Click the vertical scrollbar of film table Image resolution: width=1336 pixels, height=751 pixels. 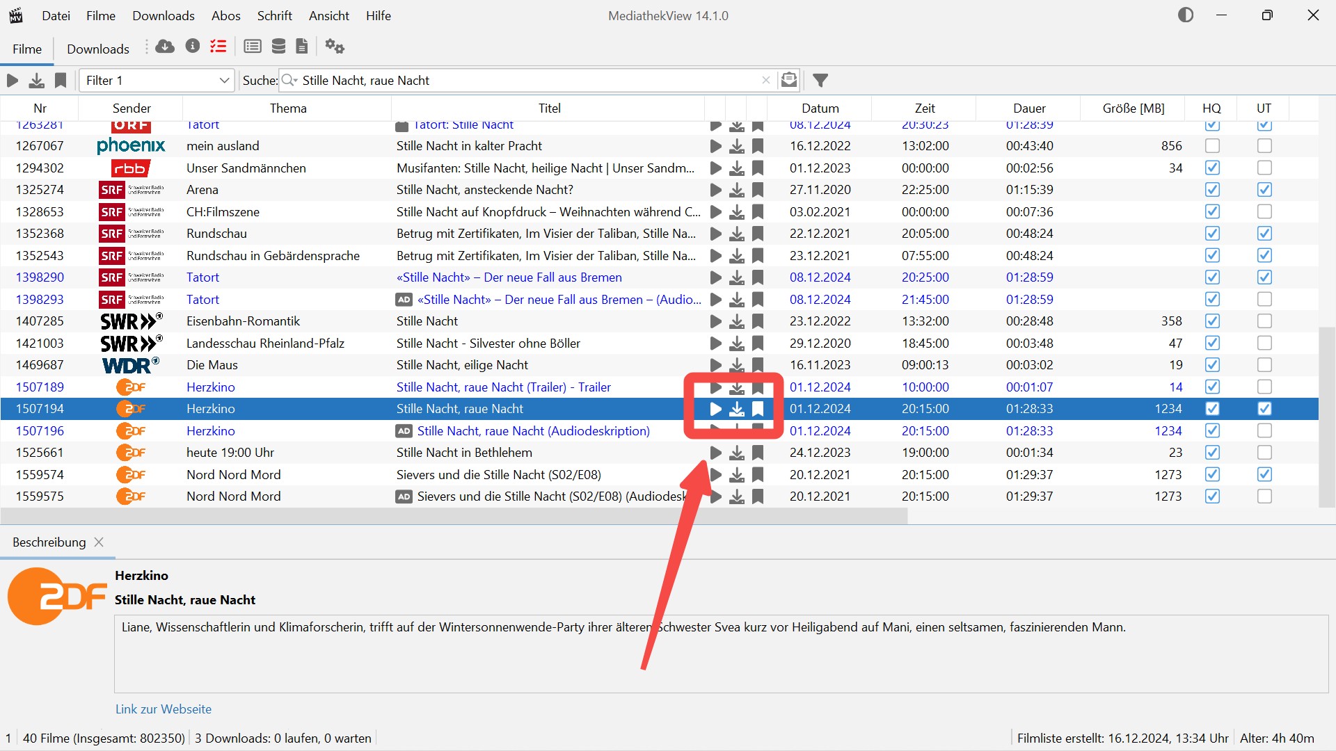point(1327,417)
